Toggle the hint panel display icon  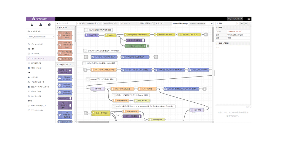[248, 107]
